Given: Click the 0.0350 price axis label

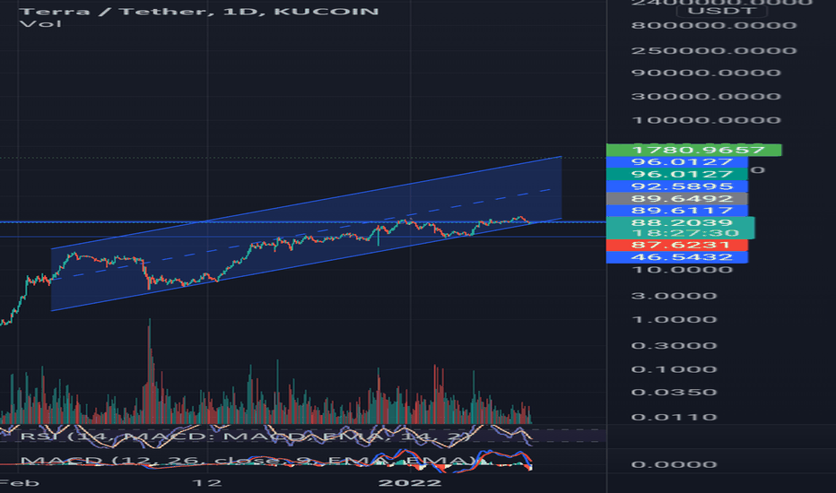Looking at the screenshot, I should pyautogui.click(x=674, y=393).
